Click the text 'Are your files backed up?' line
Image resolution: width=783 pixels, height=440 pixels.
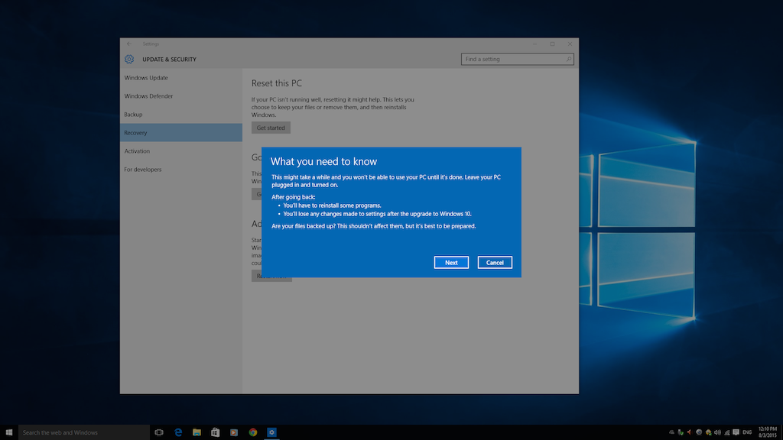(373, 226)
